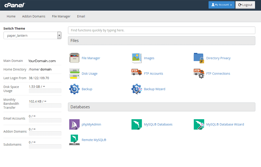Click the cPanel logo
261x167 pixels.
tap(15, 5)
